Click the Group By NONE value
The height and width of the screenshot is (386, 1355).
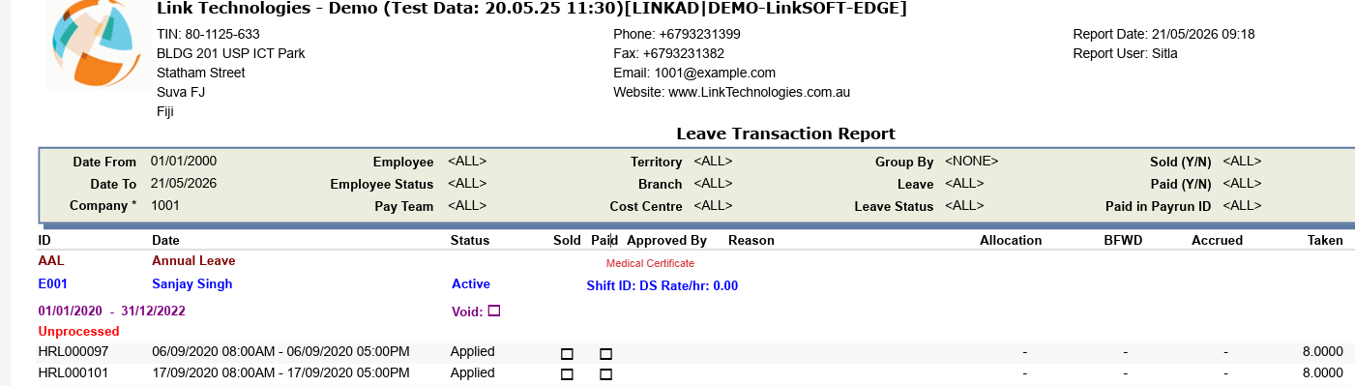[x=972, y=162]
